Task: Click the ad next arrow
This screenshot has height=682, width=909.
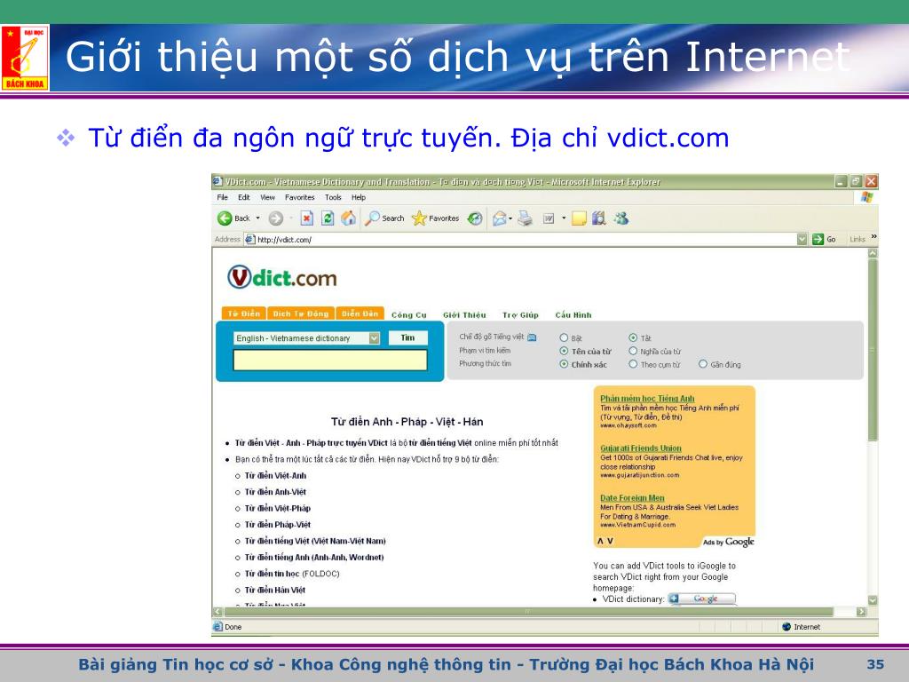Action: (x=610, y=541)
